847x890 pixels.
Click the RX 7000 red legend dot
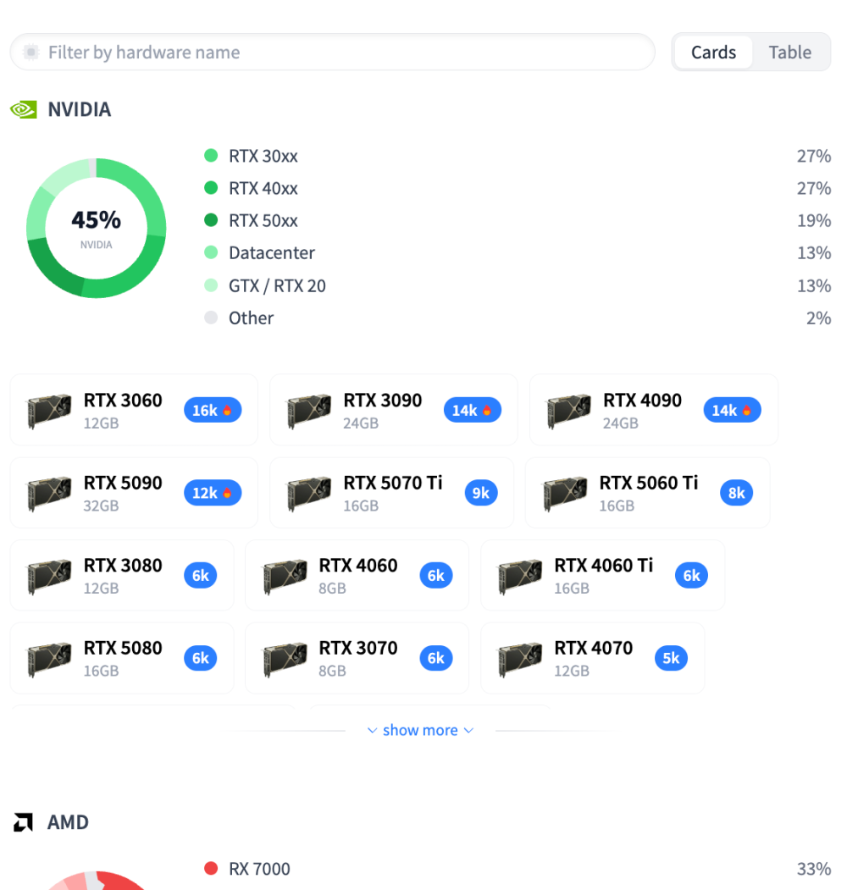pos(211,869)
